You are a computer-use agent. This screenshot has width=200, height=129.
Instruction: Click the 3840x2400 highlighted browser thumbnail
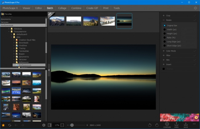pyautogui.click(x=16, y=91)
